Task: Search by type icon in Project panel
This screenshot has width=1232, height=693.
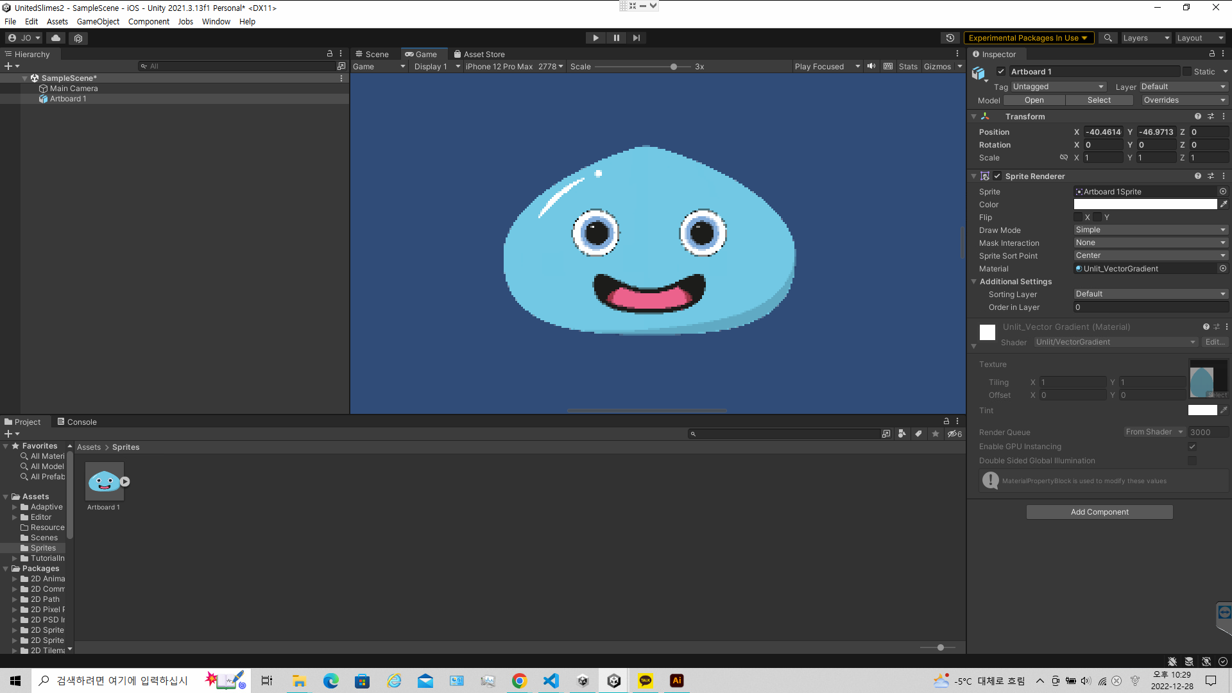Action: pyautogui.click(x=902, y=434)
